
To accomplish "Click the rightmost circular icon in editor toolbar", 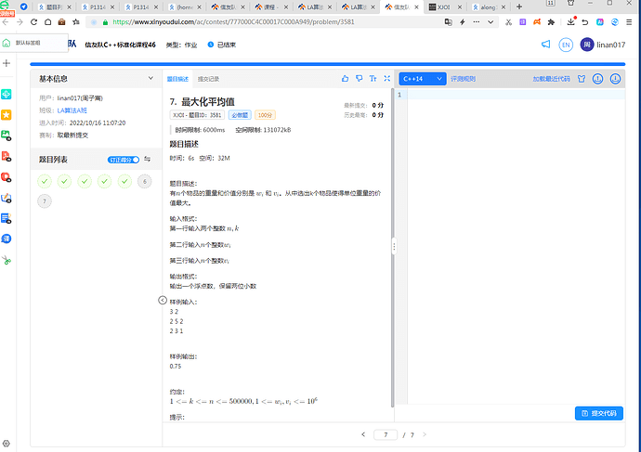I will [615, 79].
